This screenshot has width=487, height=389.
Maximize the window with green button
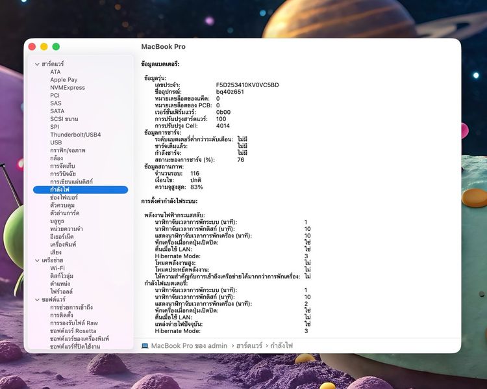coord(56,47)
